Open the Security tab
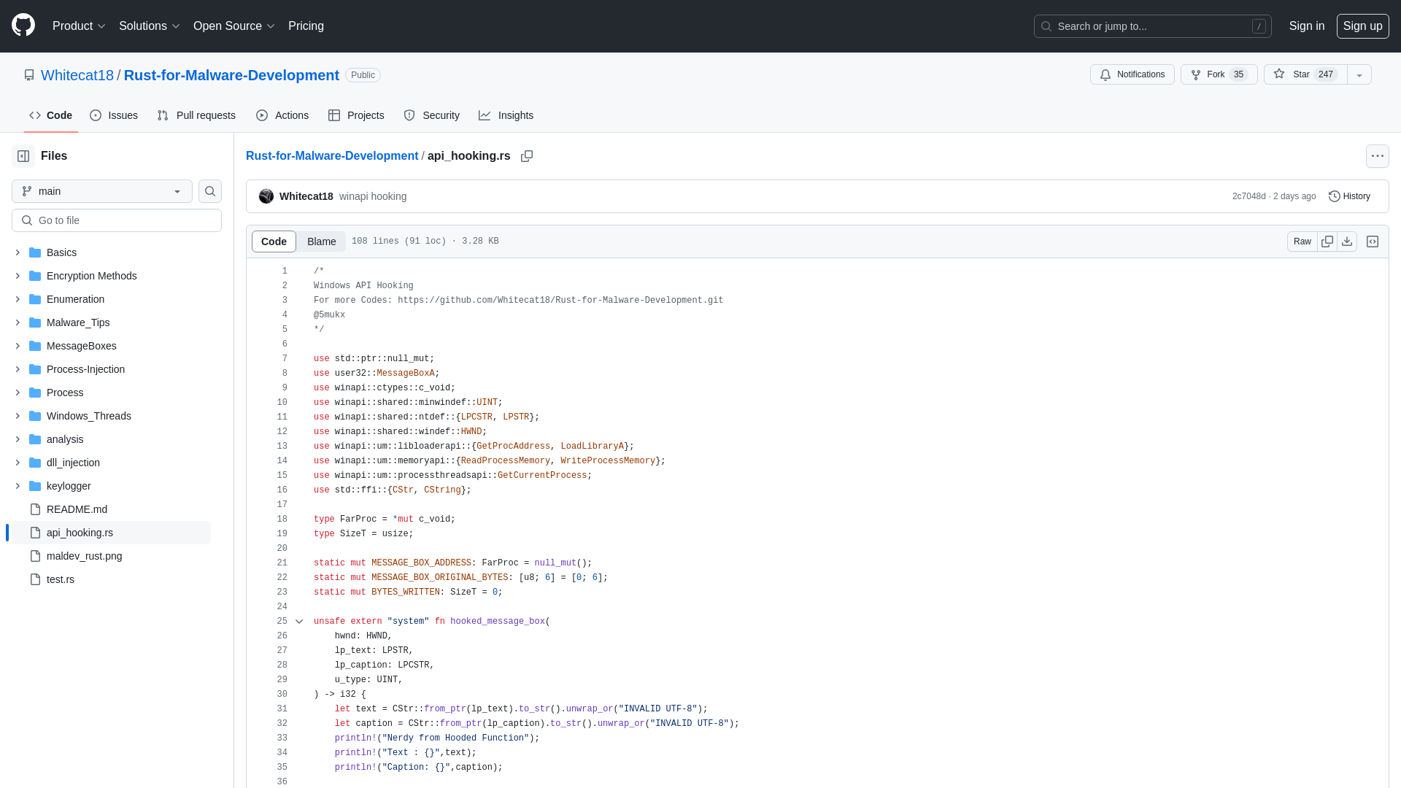The height and width of the screenshot is (788, 1401). (431, 115)
